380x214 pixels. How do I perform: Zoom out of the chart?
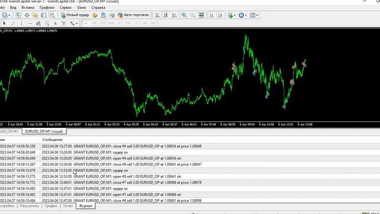[192, 15]
